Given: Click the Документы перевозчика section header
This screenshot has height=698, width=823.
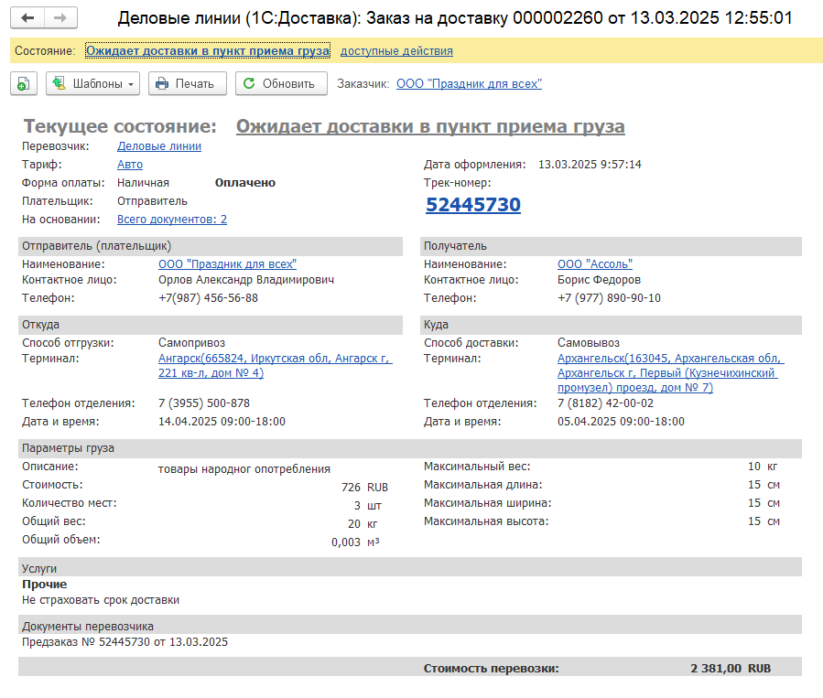Looking at the screenshot, I should click(410, 626).
